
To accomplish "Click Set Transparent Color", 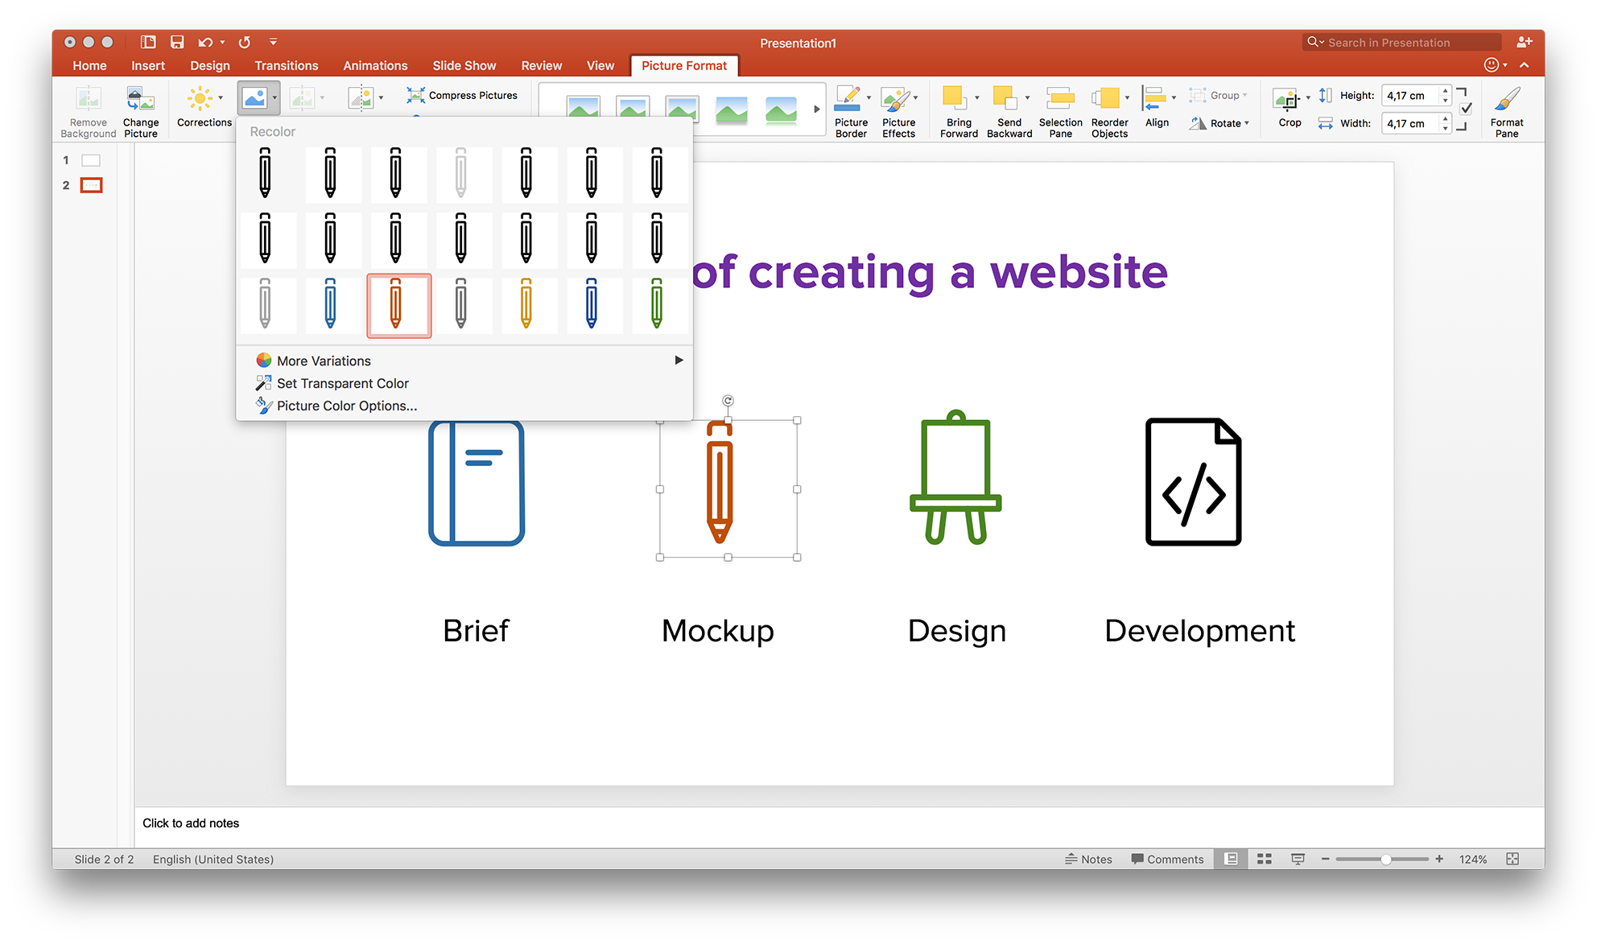I will (341, 383).
